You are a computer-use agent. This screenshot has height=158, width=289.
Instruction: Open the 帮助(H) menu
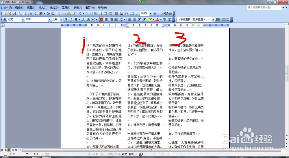coord(102,8)
